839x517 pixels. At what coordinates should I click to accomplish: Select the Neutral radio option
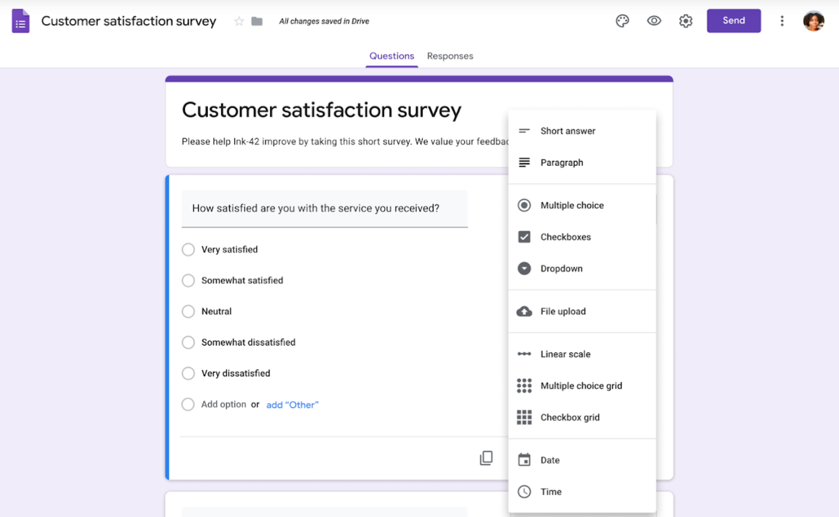(x=188, y=311)
